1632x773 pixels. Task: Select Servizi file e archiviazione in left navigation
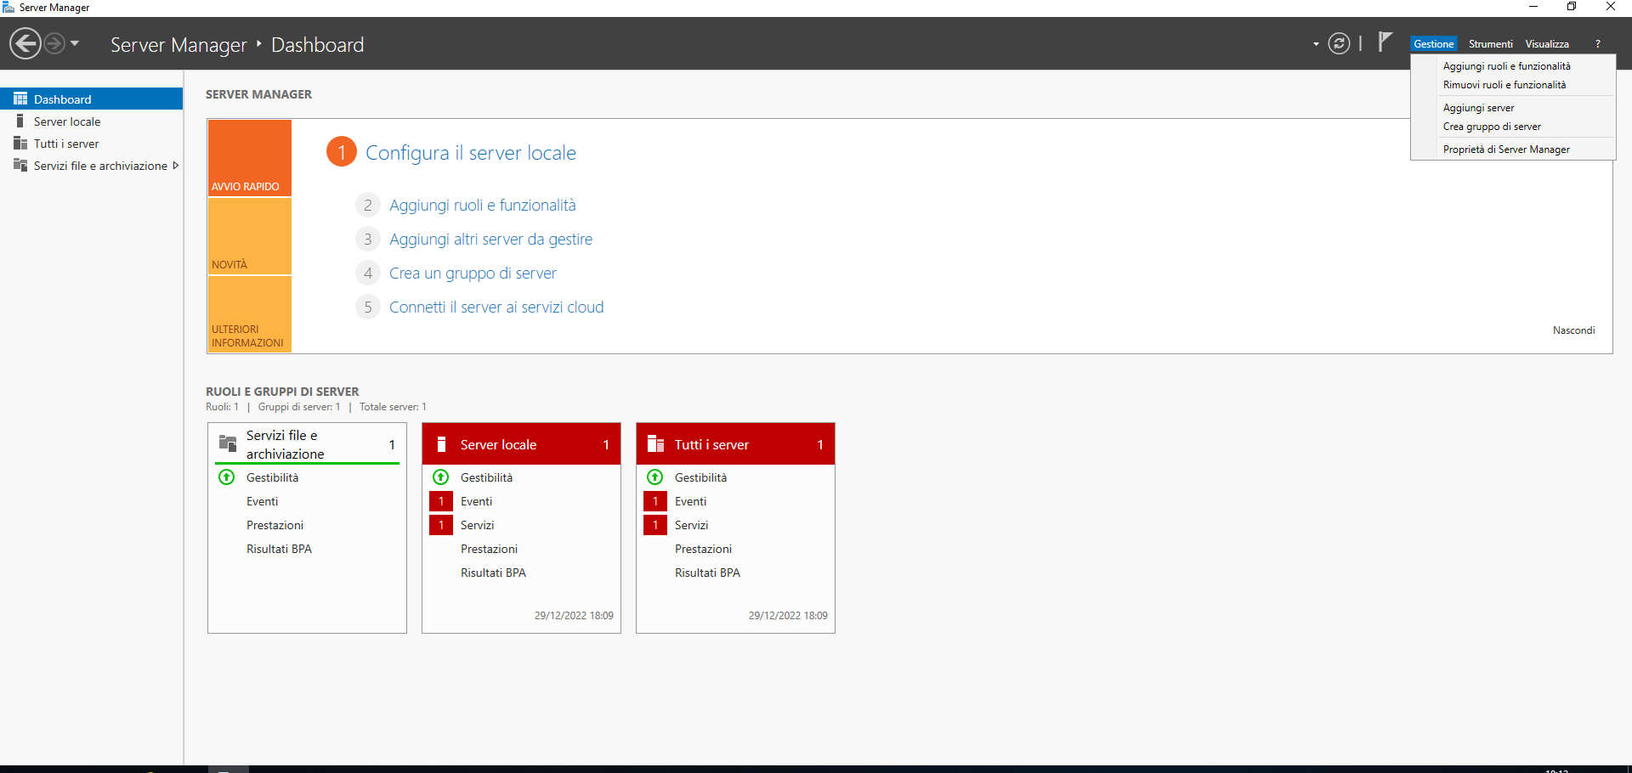[92, 165]
